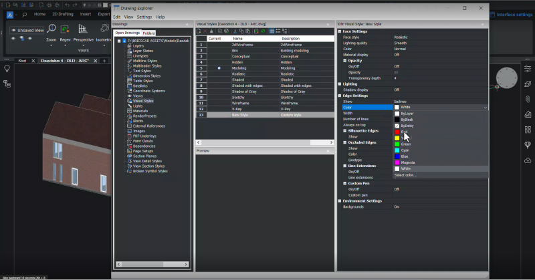This screenshot has height=280, width=535.
Task: Click the Purge broom icon in Visual Styles toolbar
Action: click(x=211, y=31)
